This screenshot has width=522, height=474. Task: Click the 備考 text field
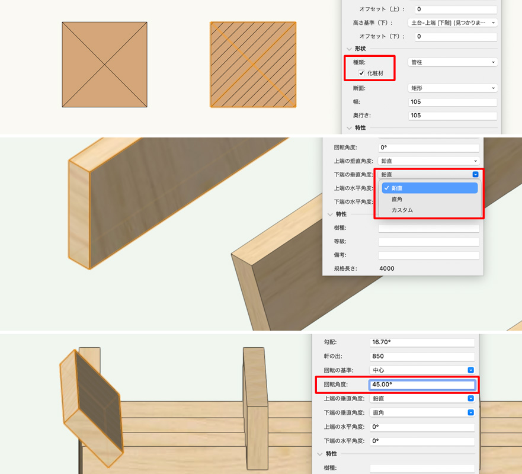(428, 255)
